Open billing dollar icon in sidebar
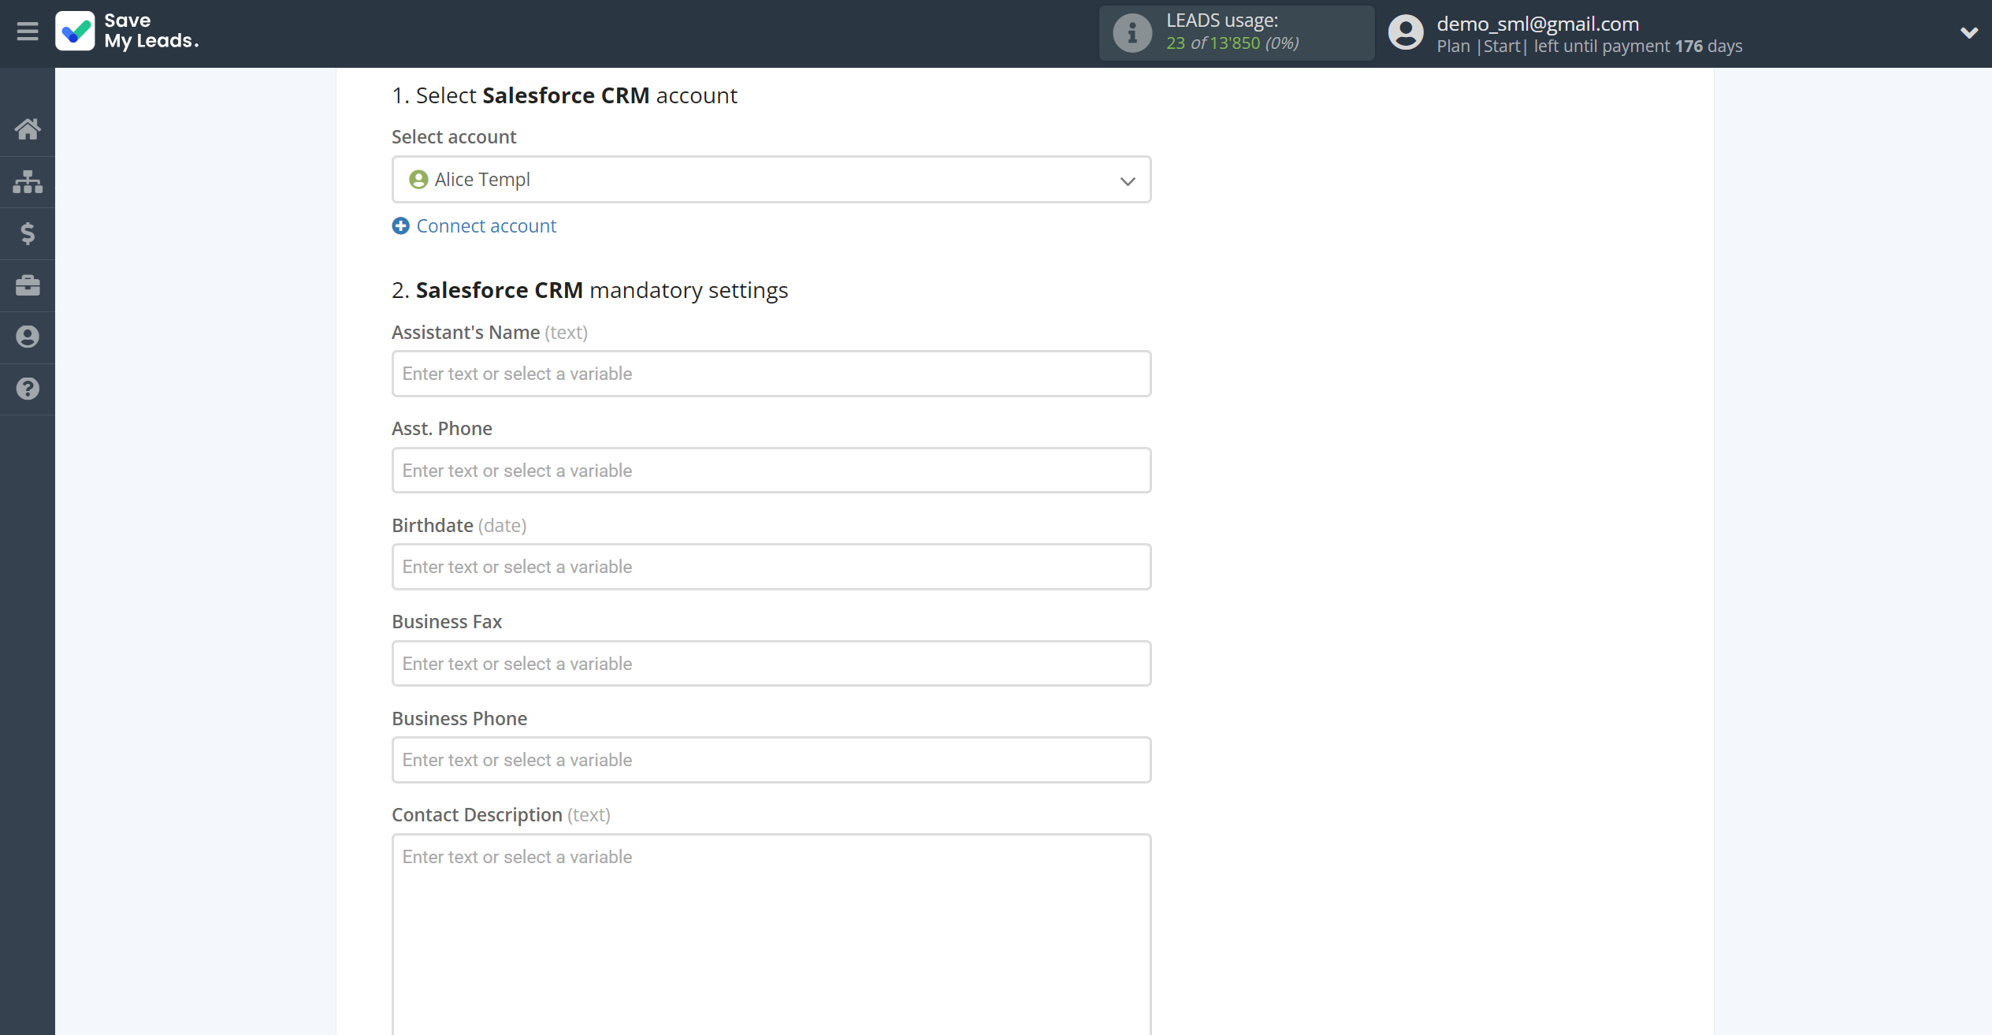 (28, 233)
